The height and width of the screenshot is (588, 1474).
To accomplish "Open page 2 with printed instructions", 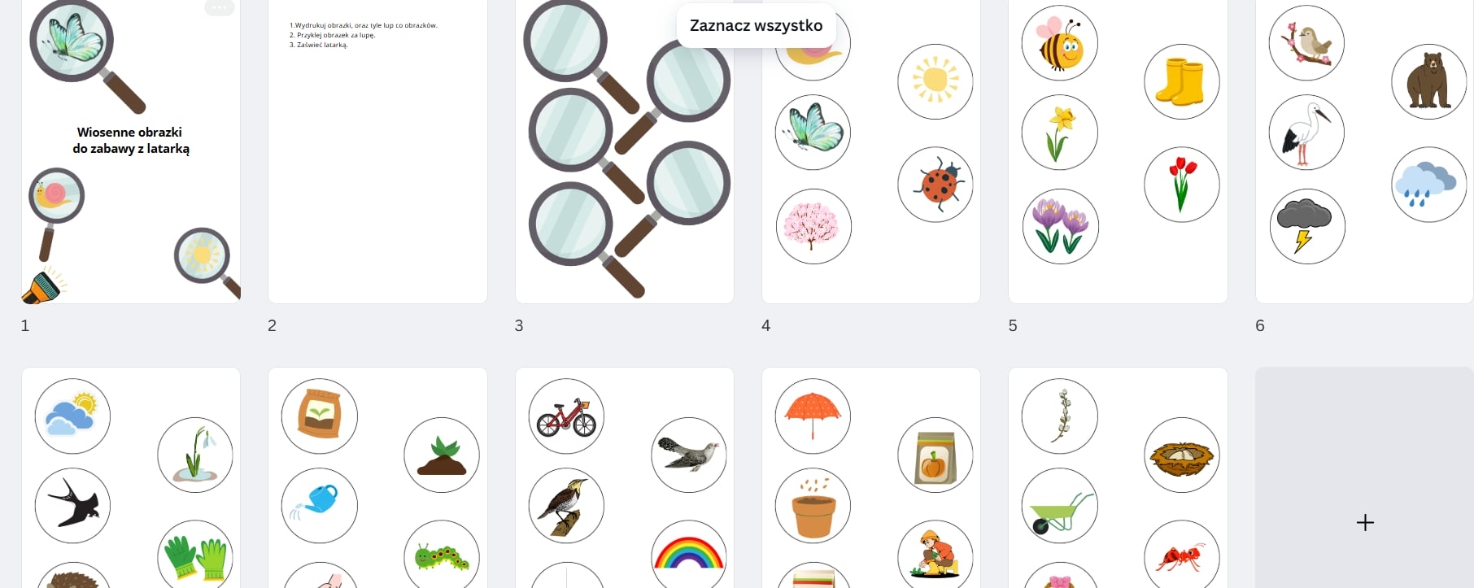I will [x=377, y=151].
